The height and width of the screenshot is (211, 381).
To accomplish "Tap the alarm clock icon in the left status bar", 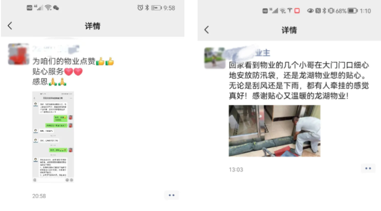I will point(140,8).
